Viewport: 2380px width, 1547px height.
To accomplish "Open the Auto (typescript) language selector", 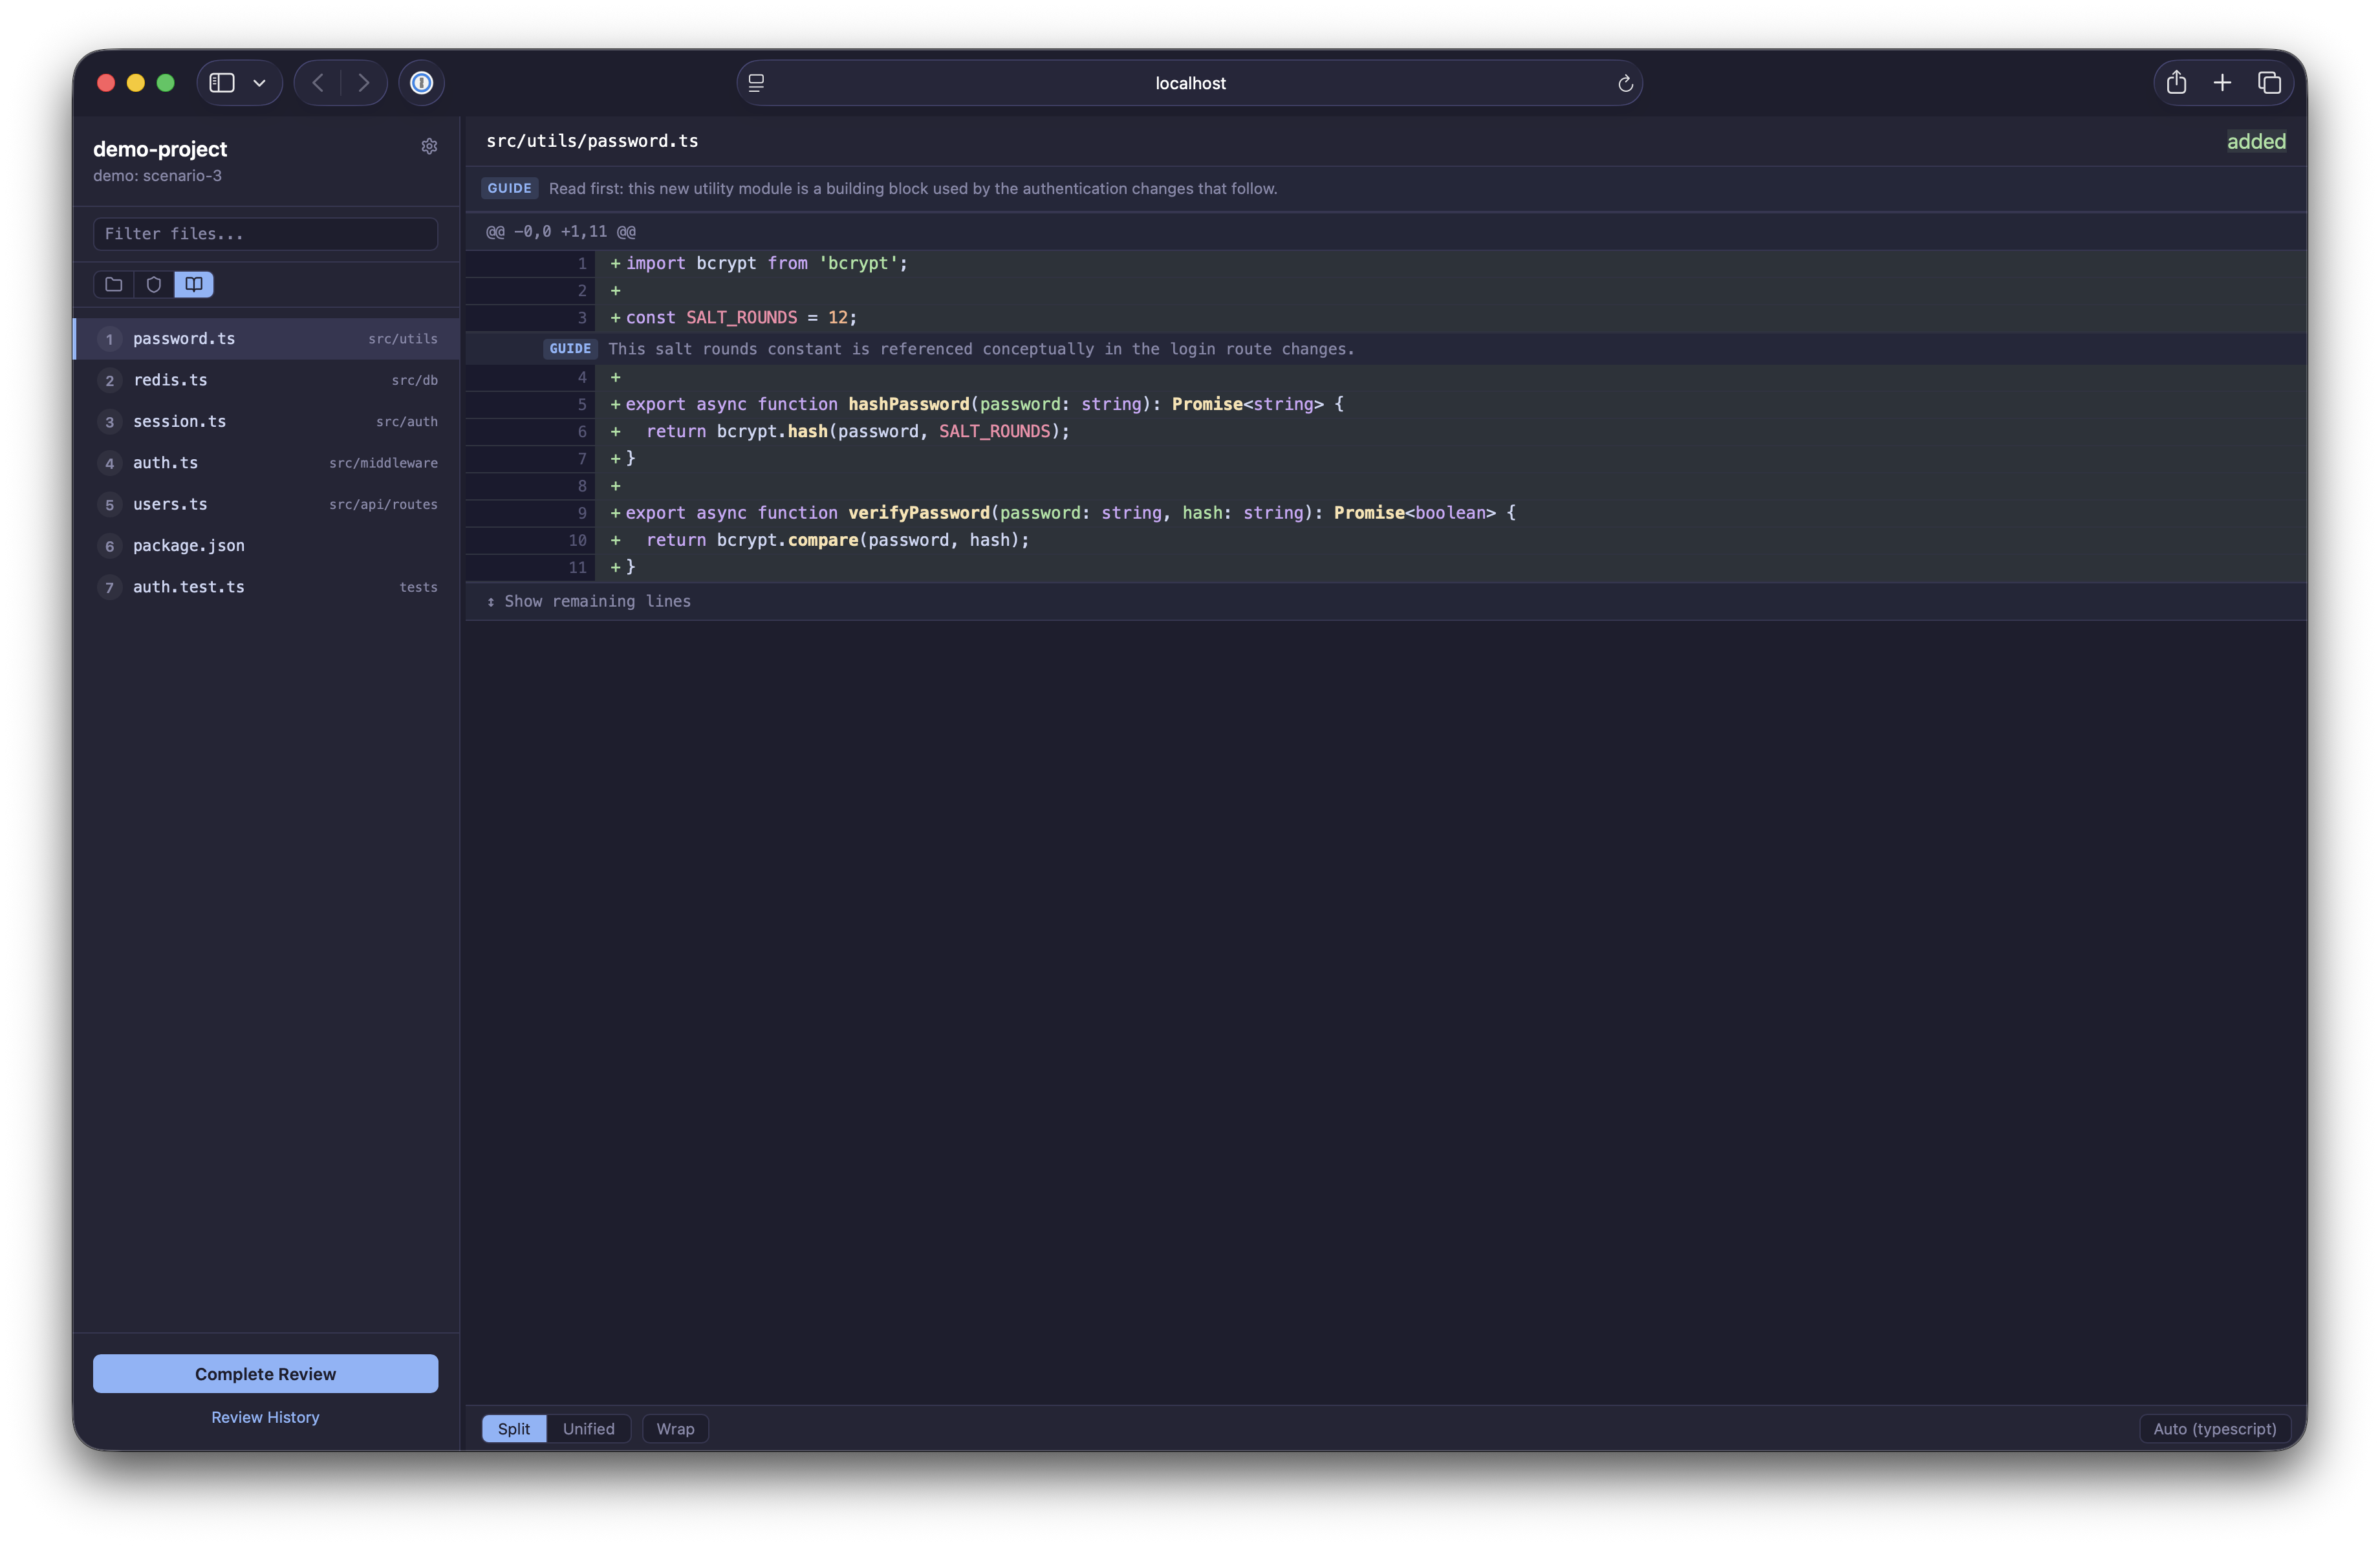I will click(2214, 1428).
